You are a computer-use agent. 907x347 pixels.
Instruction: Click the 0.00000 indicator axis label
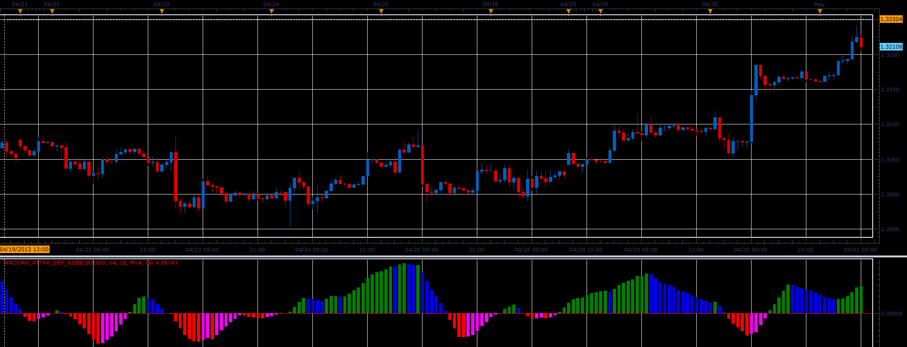click(891, 314)
